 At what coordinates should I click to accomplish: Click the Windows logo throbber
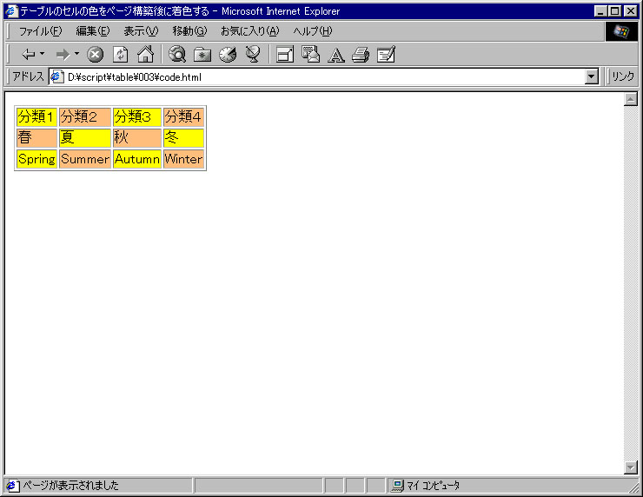click(621, 31)
